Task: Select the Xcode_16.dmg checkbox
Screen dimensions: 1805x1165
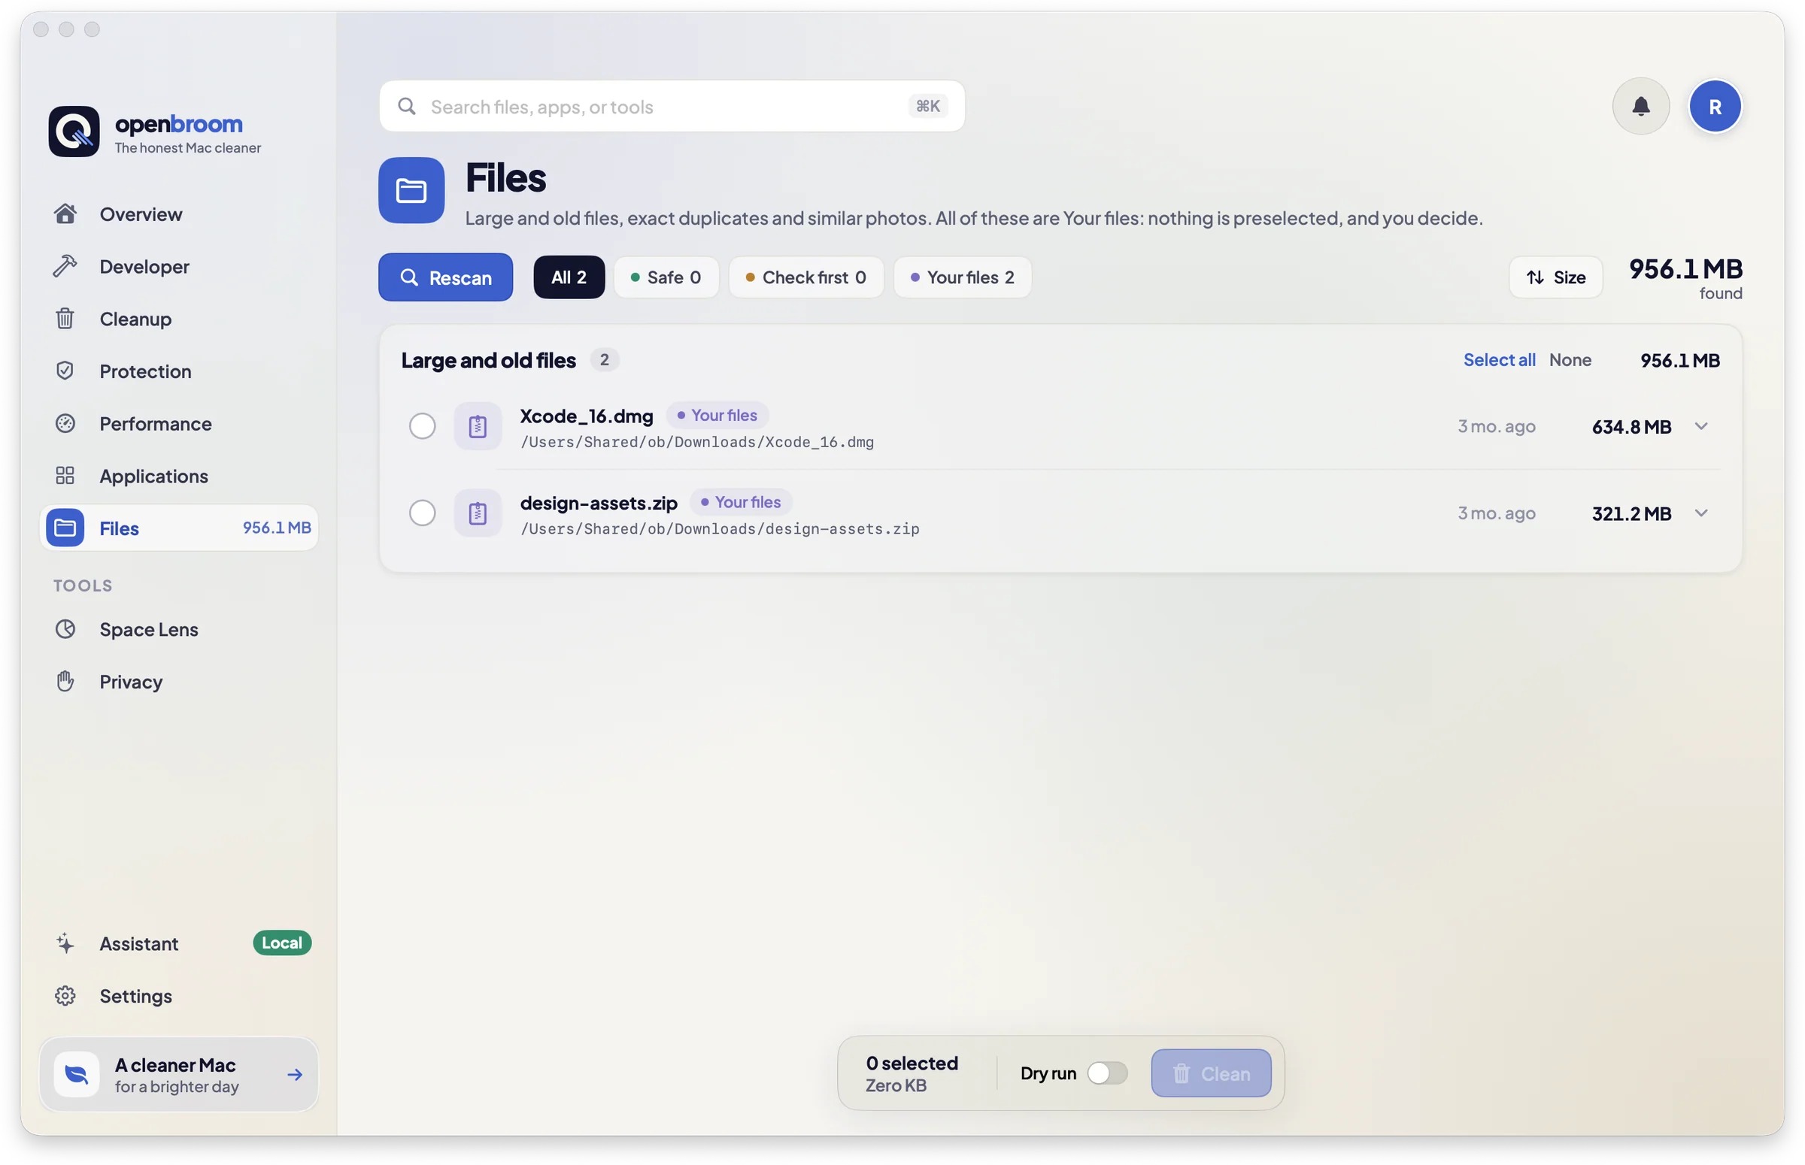Action: coord(423,426)
